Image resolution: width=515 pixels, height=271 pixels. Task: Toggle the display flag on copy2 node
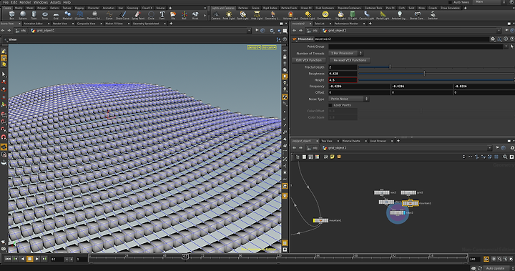(x=404, y=212)
